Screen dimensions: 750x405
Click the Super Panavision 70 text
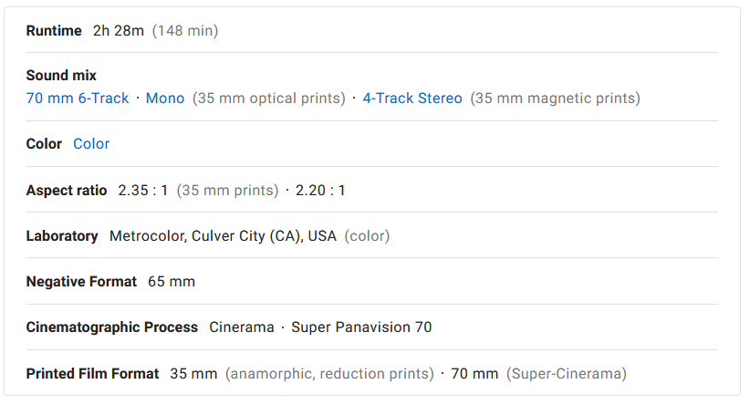tap(361, 327)
